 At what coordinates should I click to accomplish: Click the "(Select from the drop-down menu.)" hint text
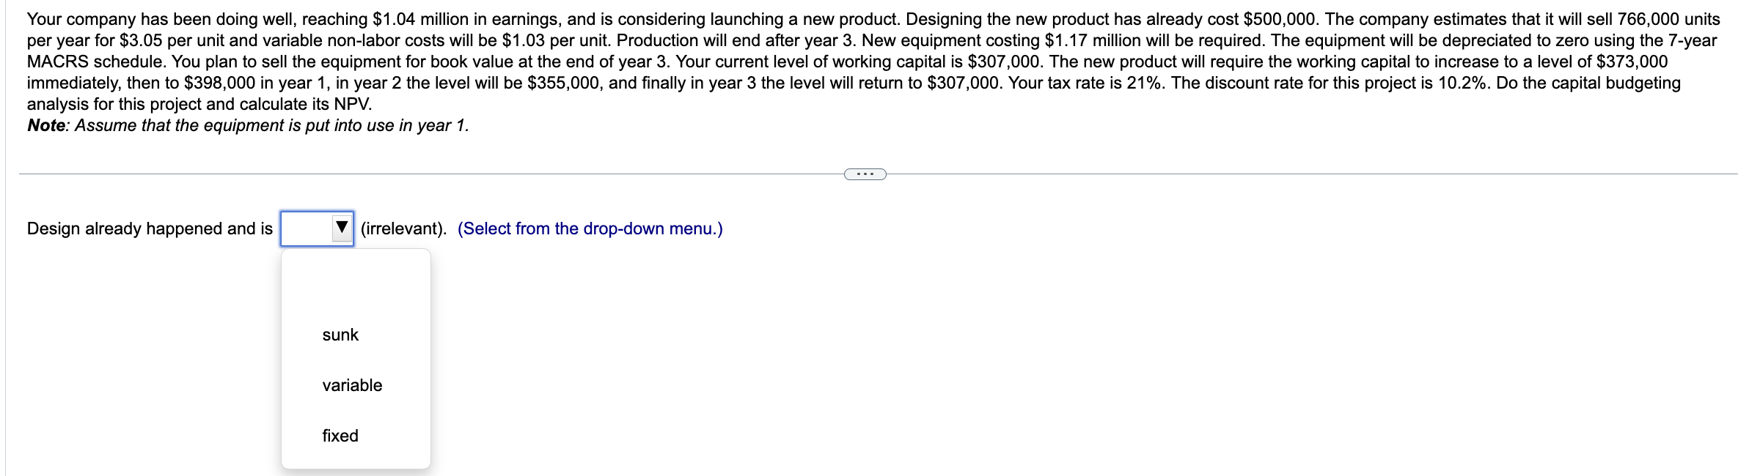[x=589, y=228]
